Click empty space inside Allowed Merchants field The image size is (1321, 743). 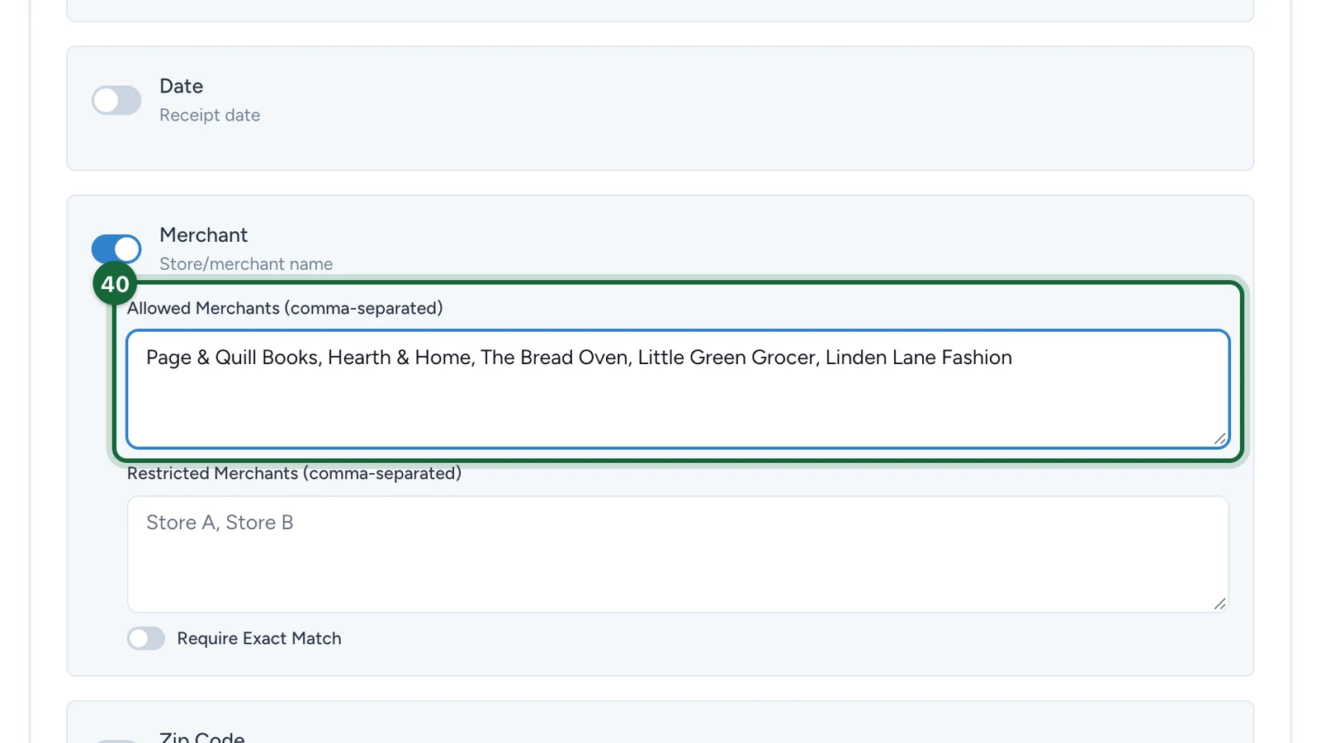pos(678,409)
